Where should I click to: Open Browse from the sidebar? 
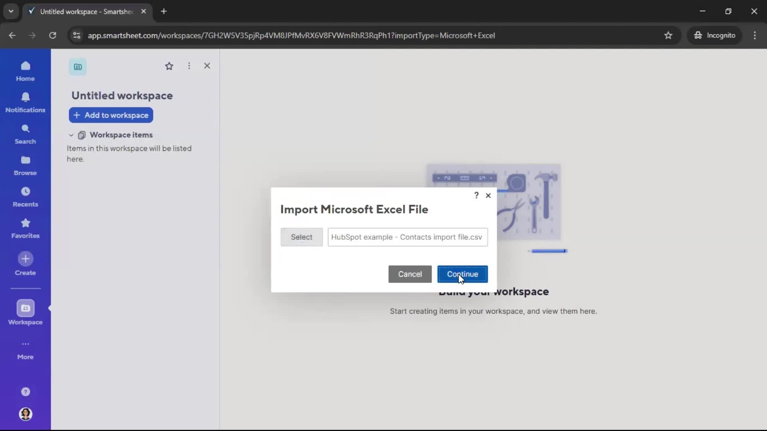coord(25,165)
